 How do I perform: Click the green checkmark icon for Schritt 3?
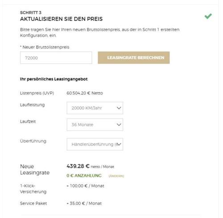click(x=208, y=16)
